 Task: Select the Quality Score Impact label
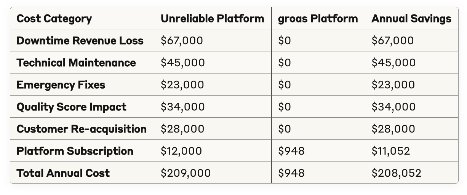point(72,107)
